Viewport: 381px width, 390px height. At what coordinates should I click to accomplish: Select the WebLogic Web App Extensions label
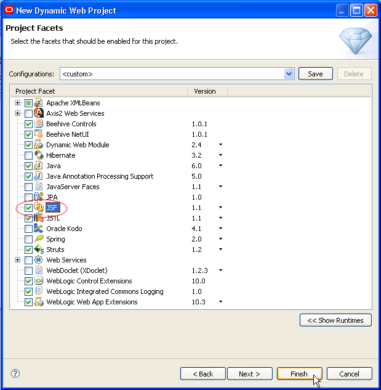point(92,302)
